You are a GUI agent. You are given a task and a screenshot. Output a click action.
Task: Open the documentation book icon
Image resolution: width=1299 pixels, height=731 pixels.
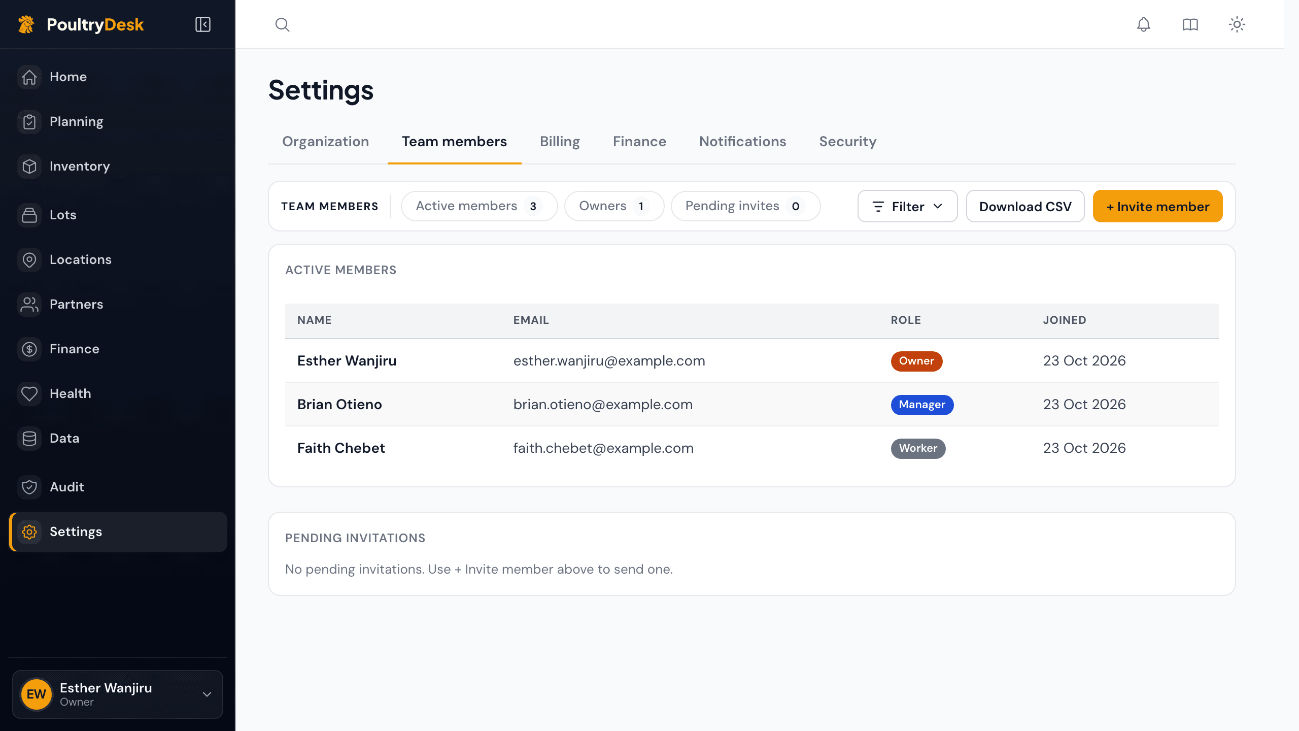[x=1190, y=24]
